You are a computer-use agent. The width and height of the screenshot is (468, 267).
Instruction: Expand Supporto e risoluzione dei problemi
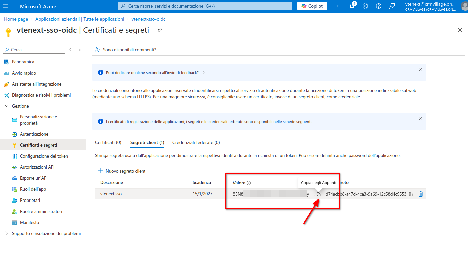[x=6, y=233]
